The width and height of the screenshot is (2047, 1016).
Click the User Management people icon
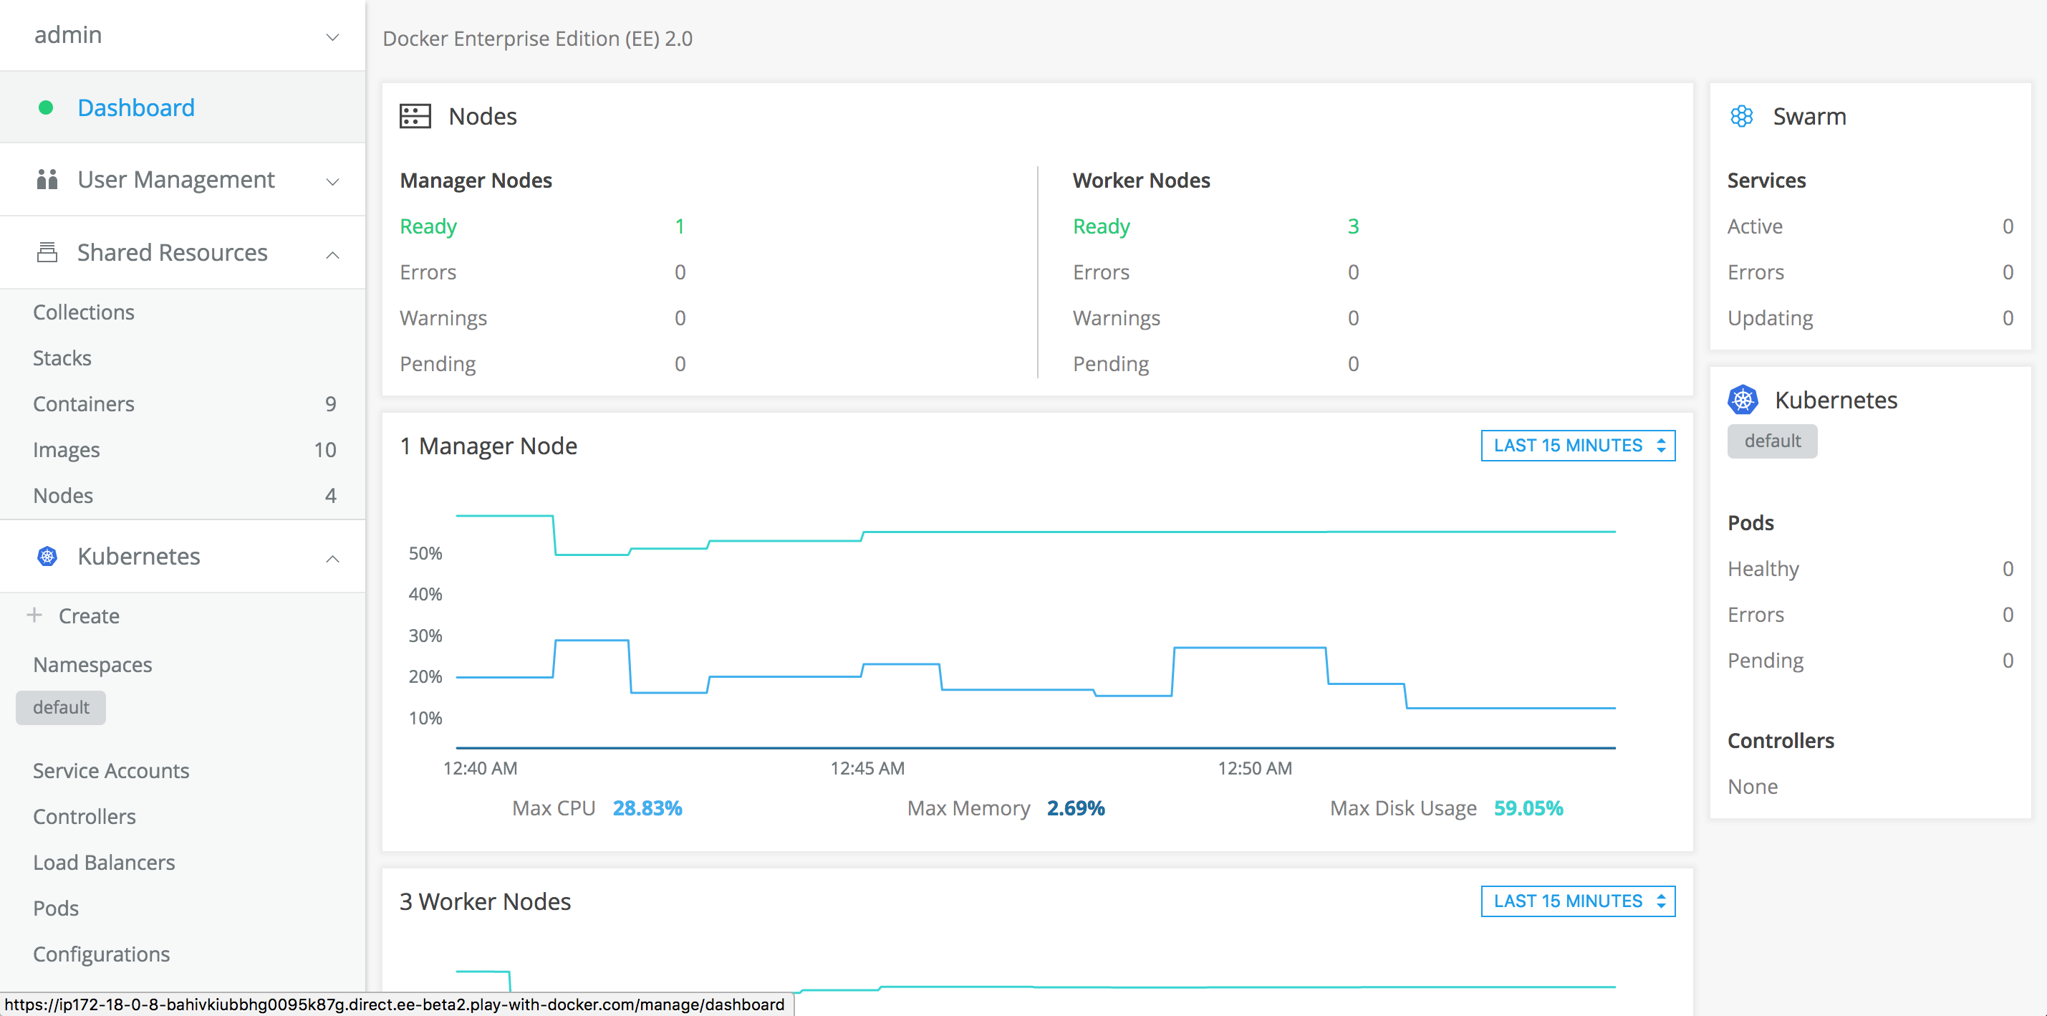click(47, 179)
